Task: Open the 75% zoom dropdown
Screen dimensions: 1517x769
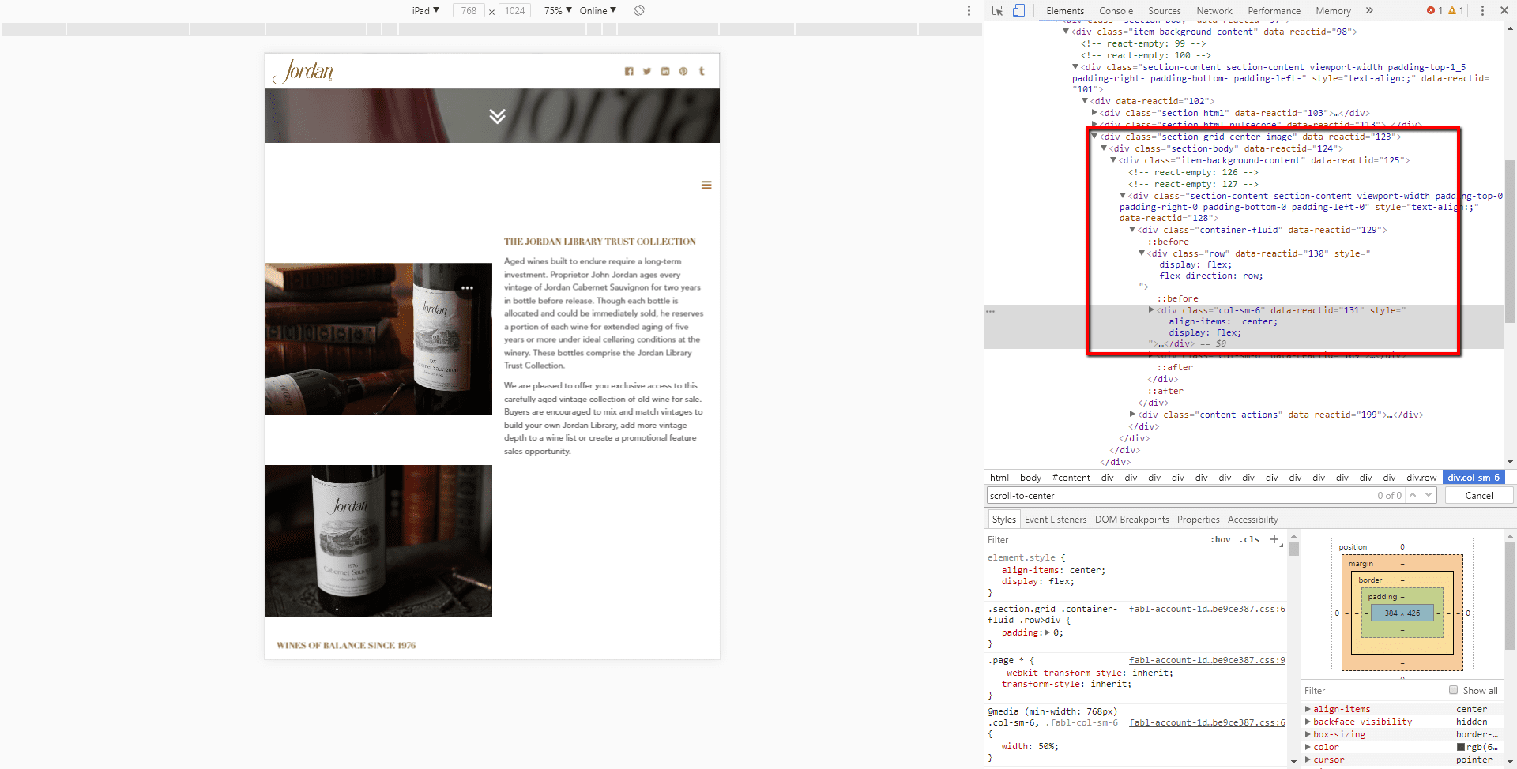Action: tap(558, 10)
